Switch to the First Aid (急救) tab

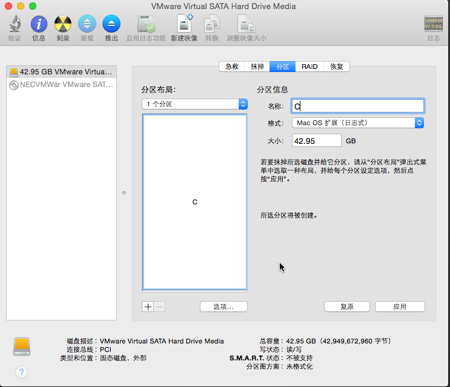click(x=232, y=67)
